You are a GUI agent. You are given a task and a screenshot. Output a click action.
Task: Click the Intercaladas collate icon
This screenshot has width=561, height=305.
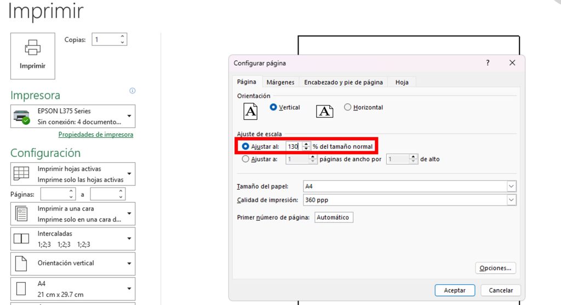21,238
